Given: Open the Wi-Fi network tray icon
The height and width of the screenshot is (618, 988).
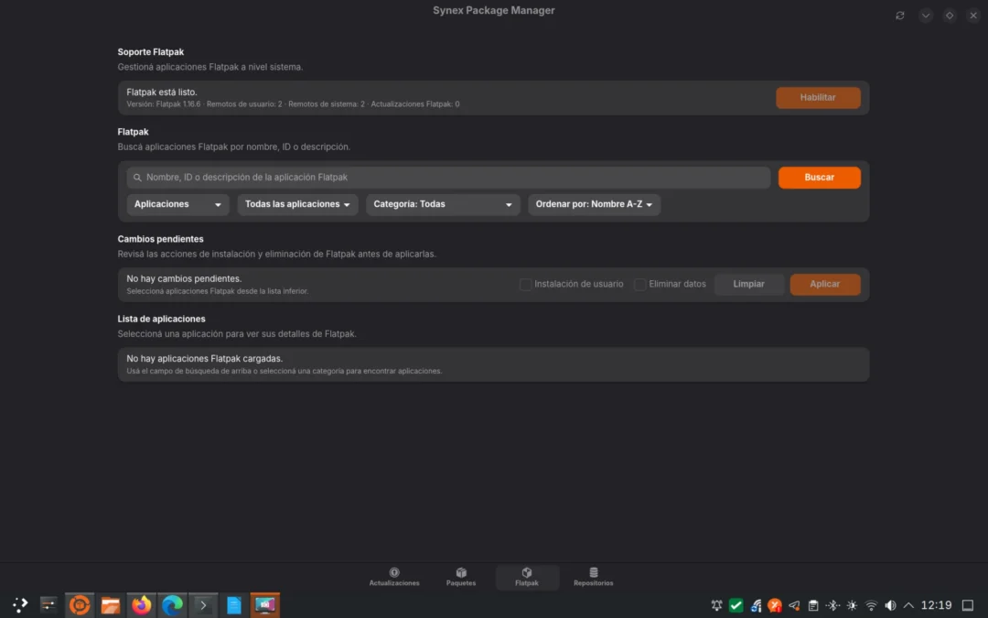Looking at the screenshot, I should 872,605.
